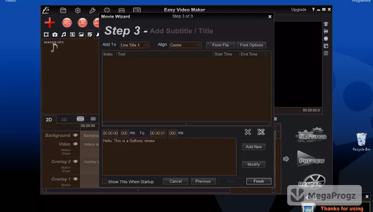The height and width of the screenshot is (212, 373).
Task: Click the timeline horizontal scrollbar
Action: pyautogui.click(x=138, y=191)
